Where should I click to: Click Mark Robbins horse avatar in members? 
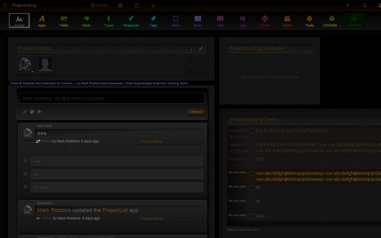click(x=25, y=64)
